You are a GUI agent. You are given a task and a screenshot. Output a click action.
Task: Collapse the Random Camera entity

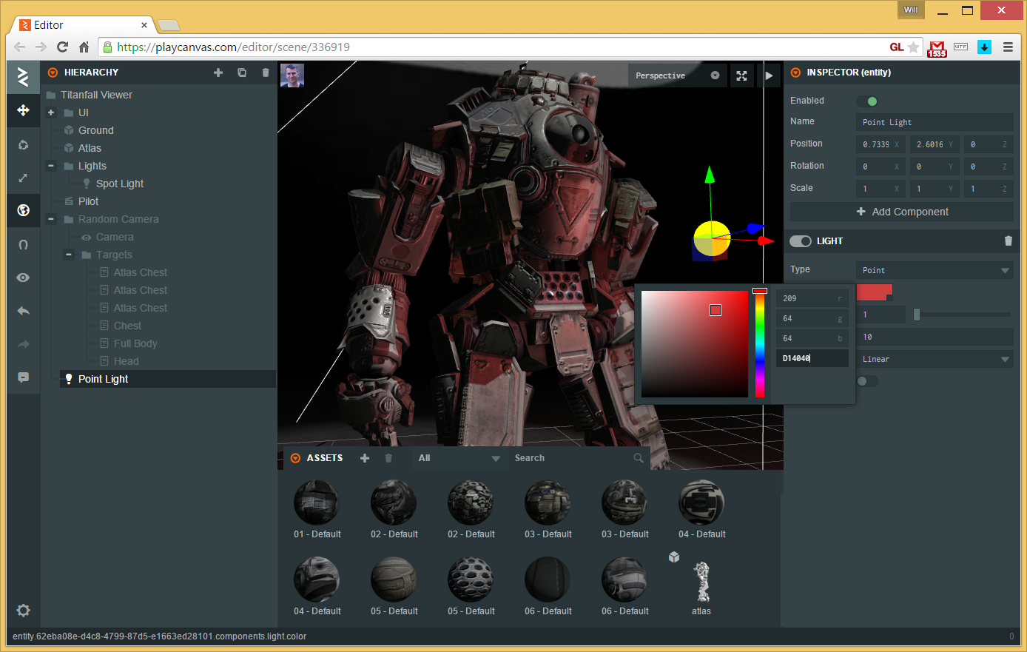51,219
